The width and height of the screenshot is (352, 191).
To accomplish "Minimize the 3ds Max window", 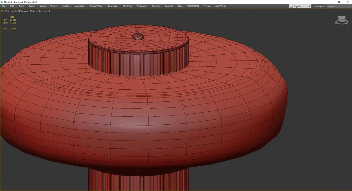I will pyautogui.click(x=331, y=2).
